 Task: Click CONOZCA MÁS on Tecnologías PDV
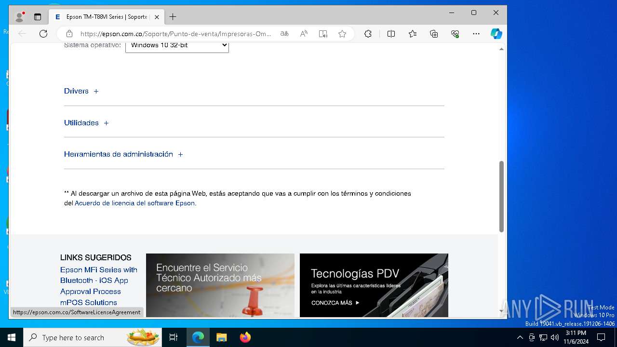point(335,303)
